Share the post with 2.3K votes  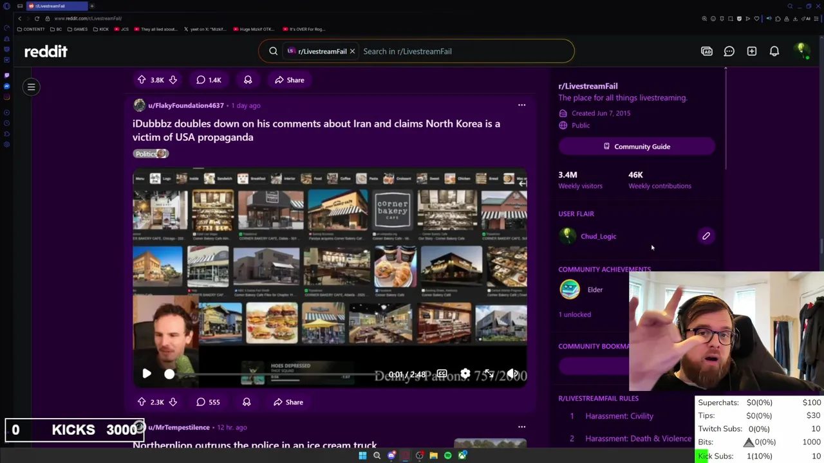288,402
